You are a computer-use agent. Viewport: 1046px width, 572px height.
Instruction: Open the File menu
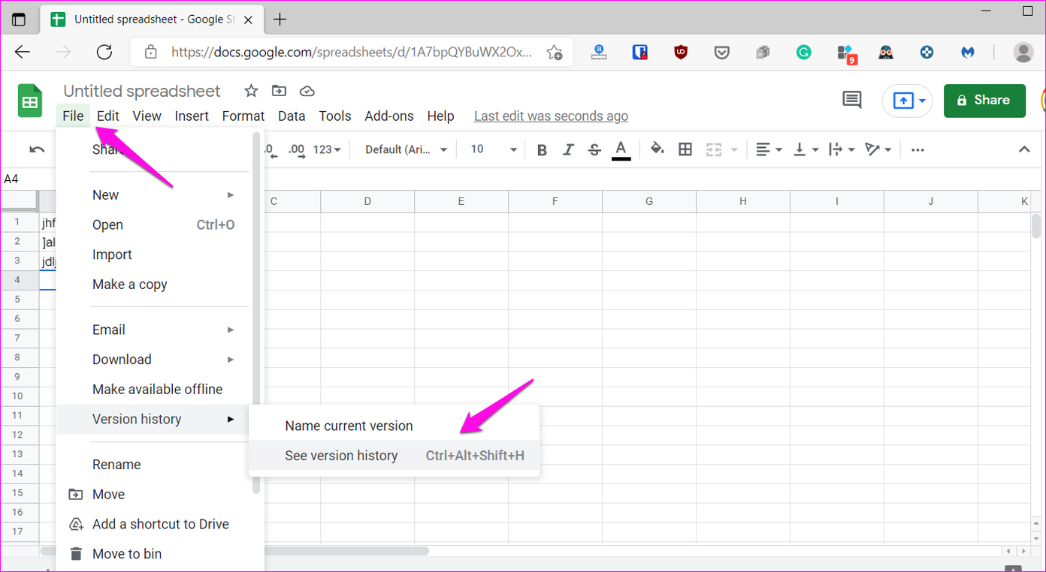coord(73,116)
